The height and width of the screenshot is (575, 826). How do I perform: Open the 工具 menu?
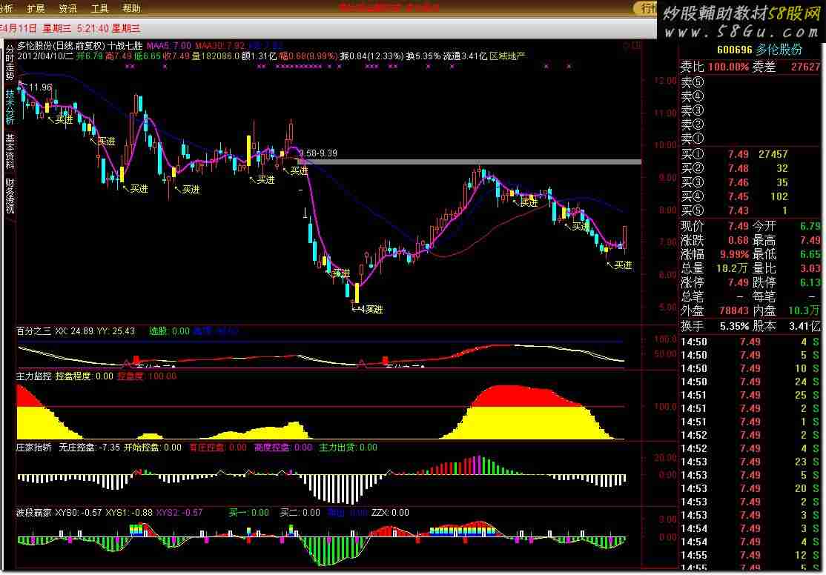pos(99,8)
